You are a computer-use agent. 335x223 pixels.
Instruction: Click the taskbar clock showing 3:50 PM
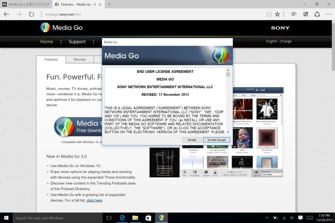324,218
